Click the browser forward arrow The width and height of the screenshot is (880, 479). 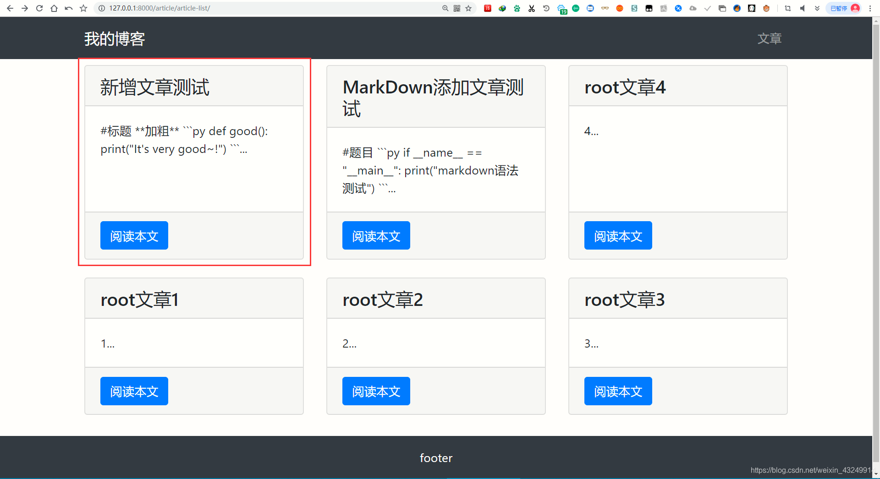point(25,8)
